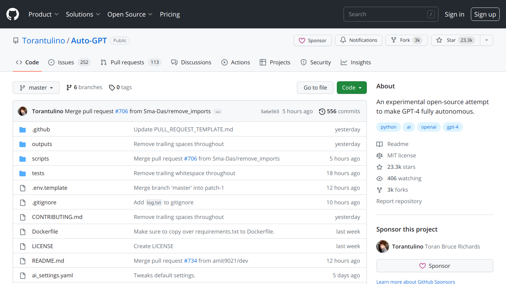Open 'Update PULL_REQUEST_TEMPLATE.md' commit message
The width and height of the screenshot is (506, 284).
click(183, 129)
